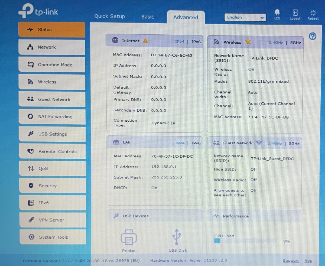This screenshot has height=266, width=325.
Task: Open the USB Settings sidebar menu
Action: pos(52,134)
